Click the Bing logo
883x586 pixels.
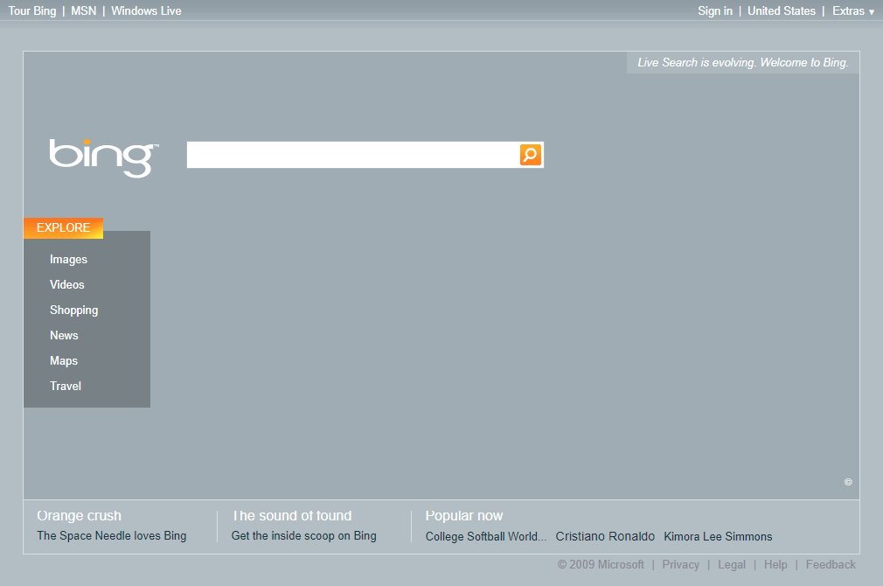click(104, 157)
